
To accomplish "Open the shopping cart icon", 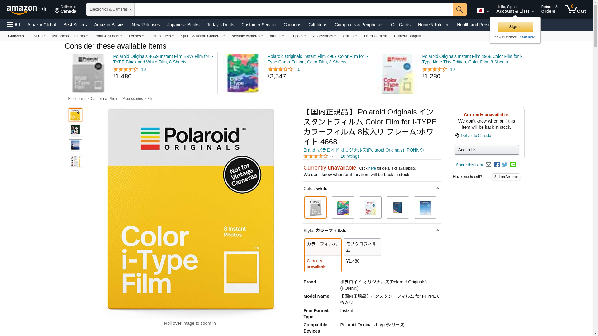I will point(575,9).
